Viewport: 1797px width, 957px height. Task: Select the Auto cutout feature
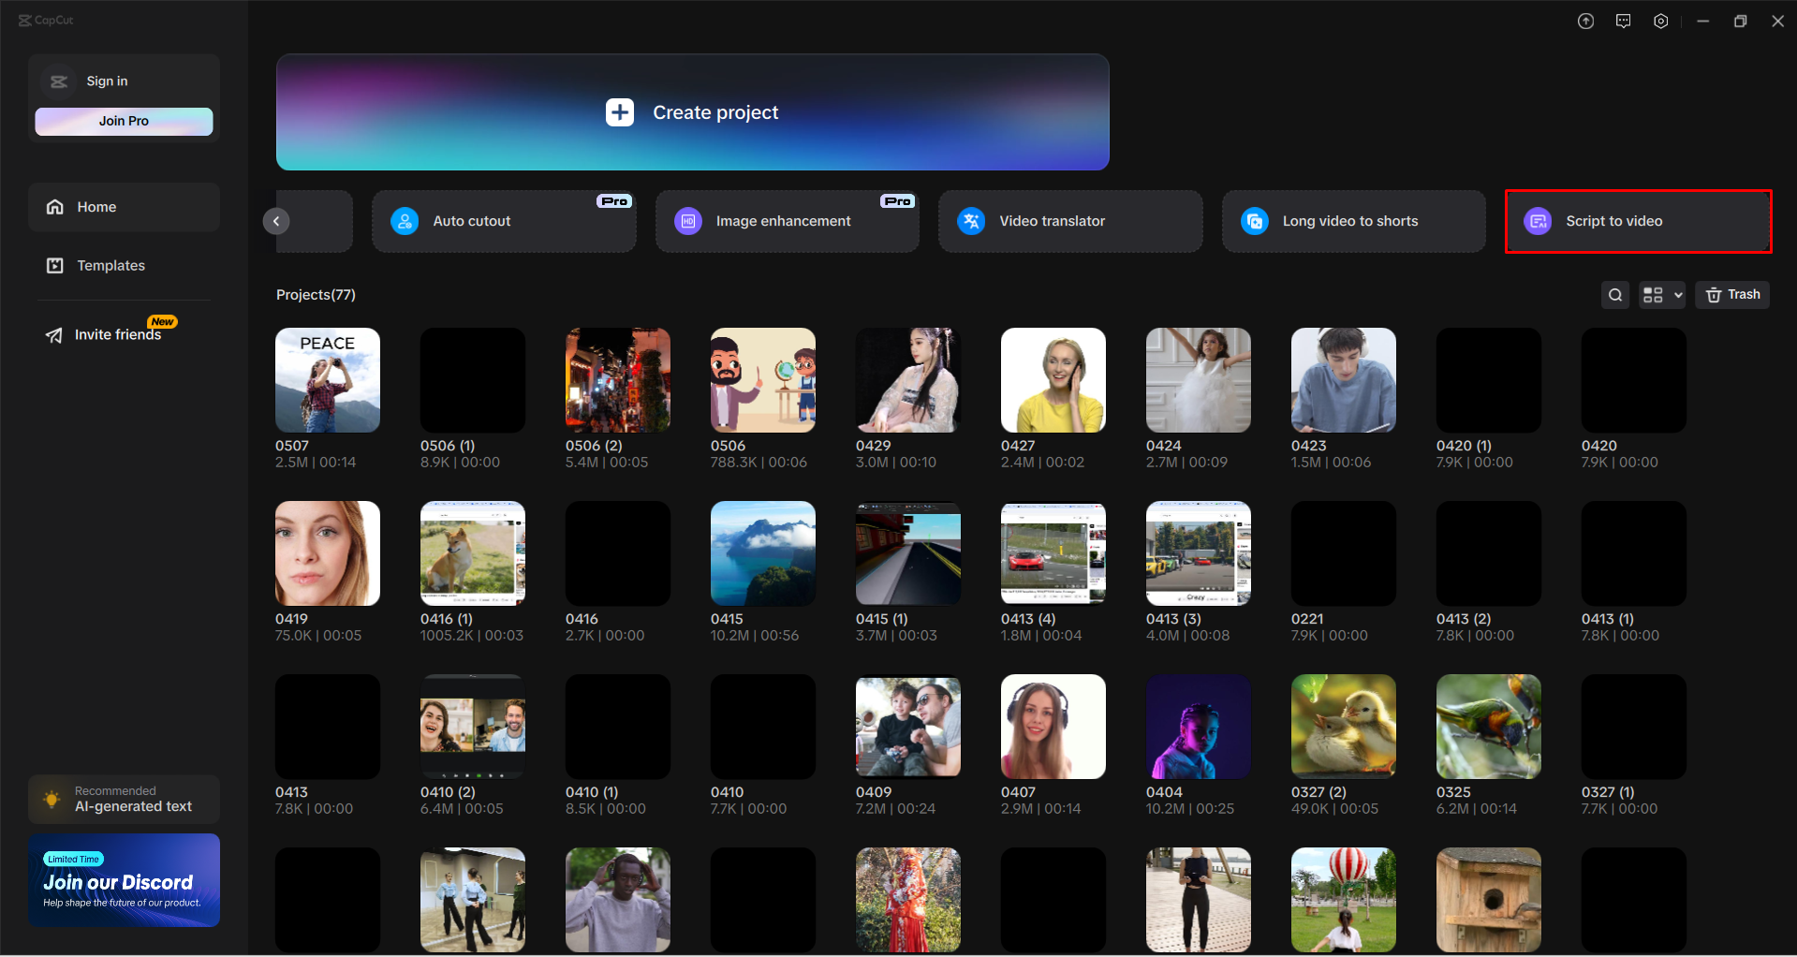[503, 221]
